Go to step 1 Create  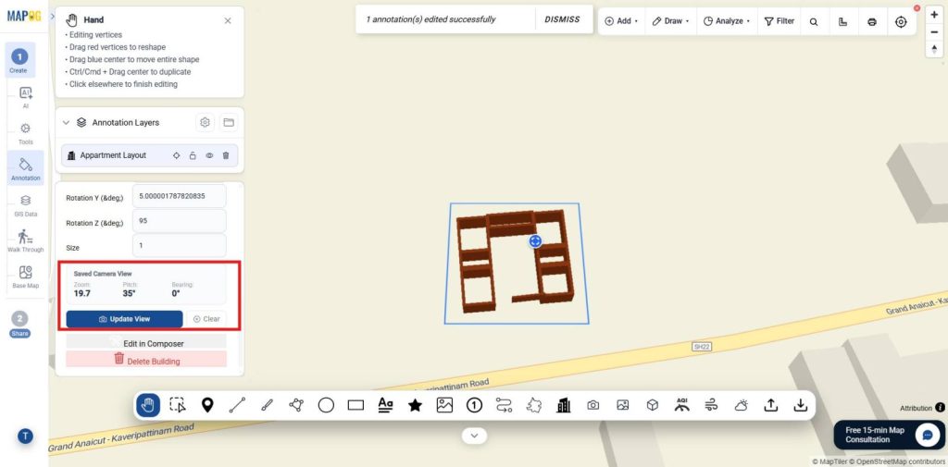coord(19,61)
